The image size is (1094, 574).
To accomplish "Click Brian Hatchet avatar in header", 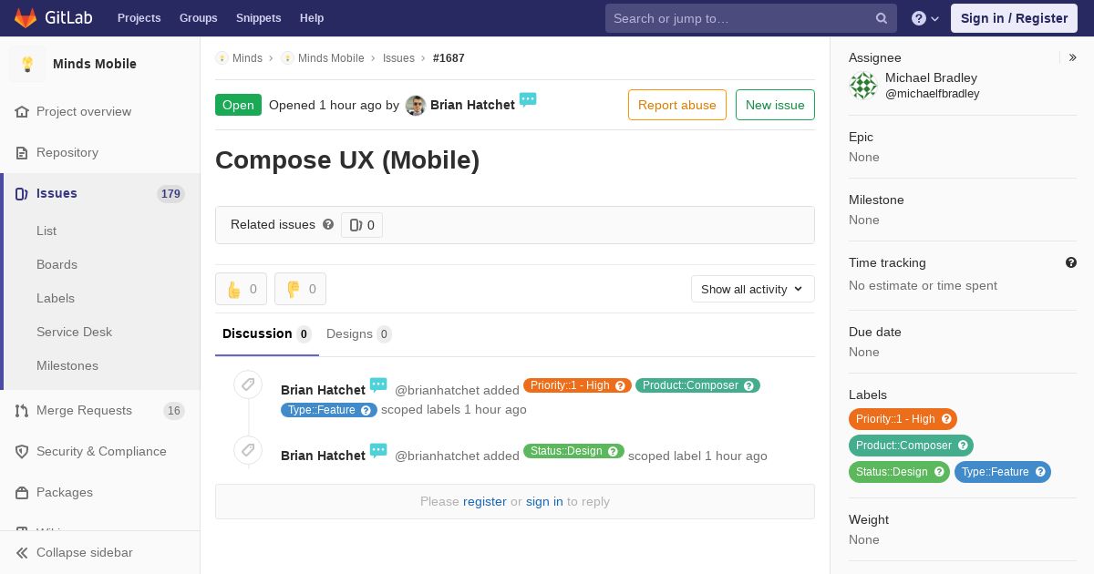I will click(x=416, y=105).
